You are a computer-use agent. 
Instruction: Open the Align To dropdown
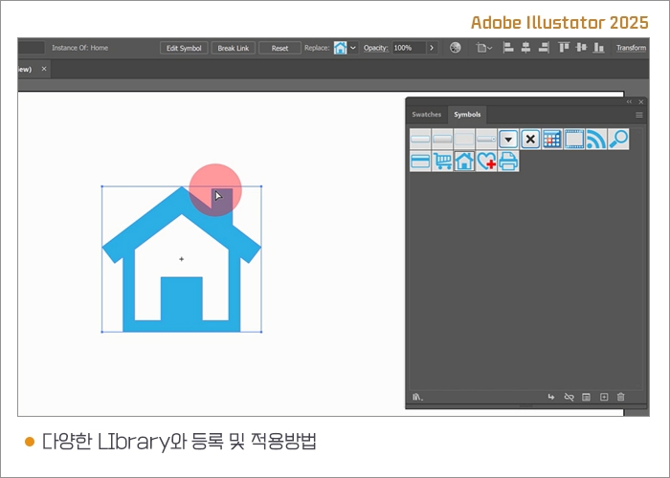pos(484,48)
